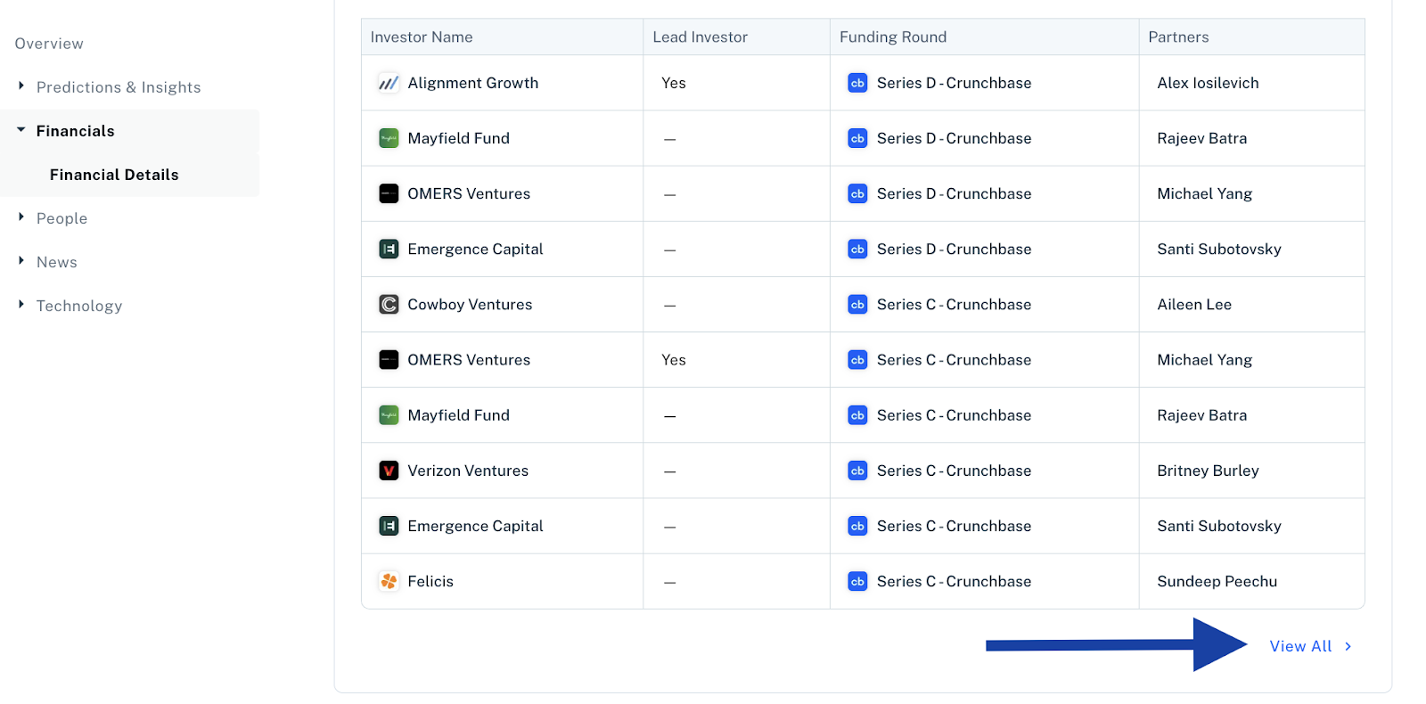The height and width of the screenshot is (704, 1426).
Task: Click the Alignment Growth logo icon
Action: pyautogui.click(x=389, y=83)
